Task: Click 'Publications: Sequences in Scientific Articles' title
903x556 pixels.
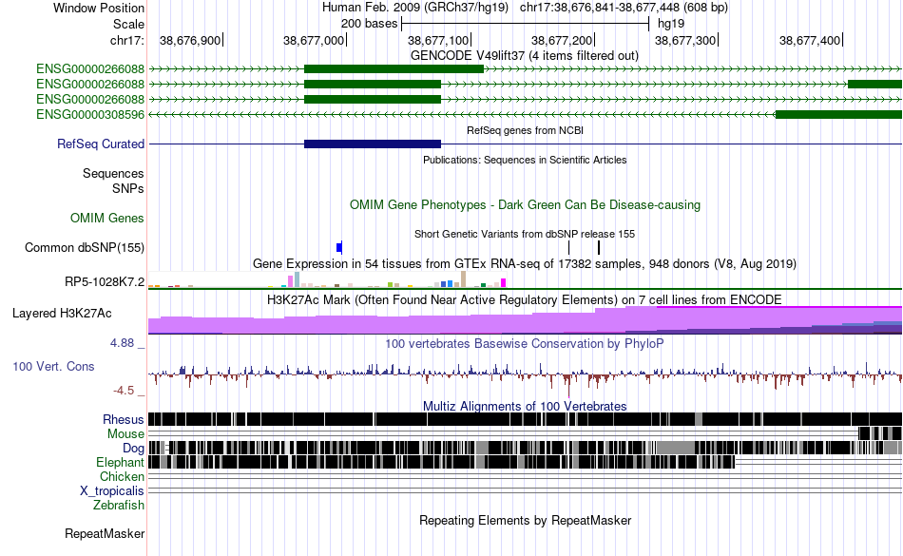Action: 525,160
